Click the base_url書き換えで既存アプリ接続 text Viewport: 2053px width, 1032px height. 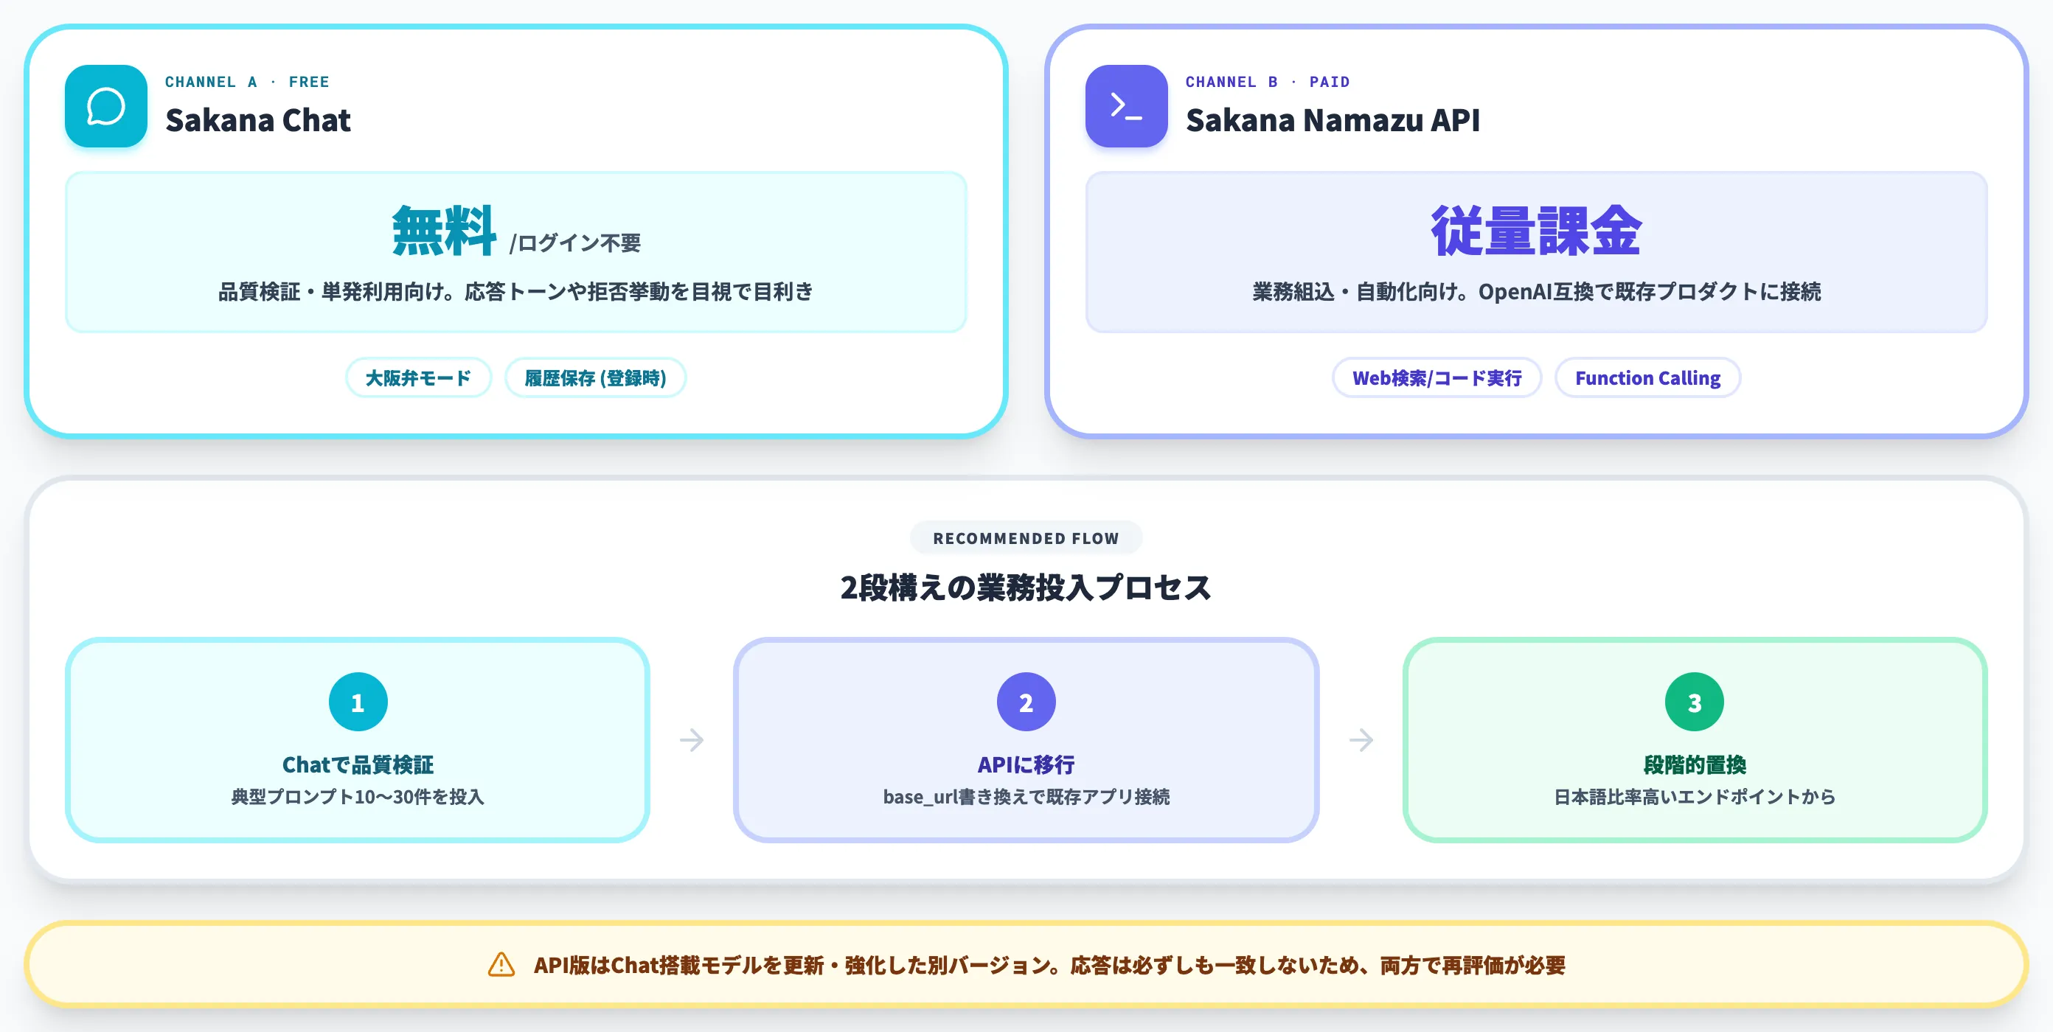tap(1026, 796)
